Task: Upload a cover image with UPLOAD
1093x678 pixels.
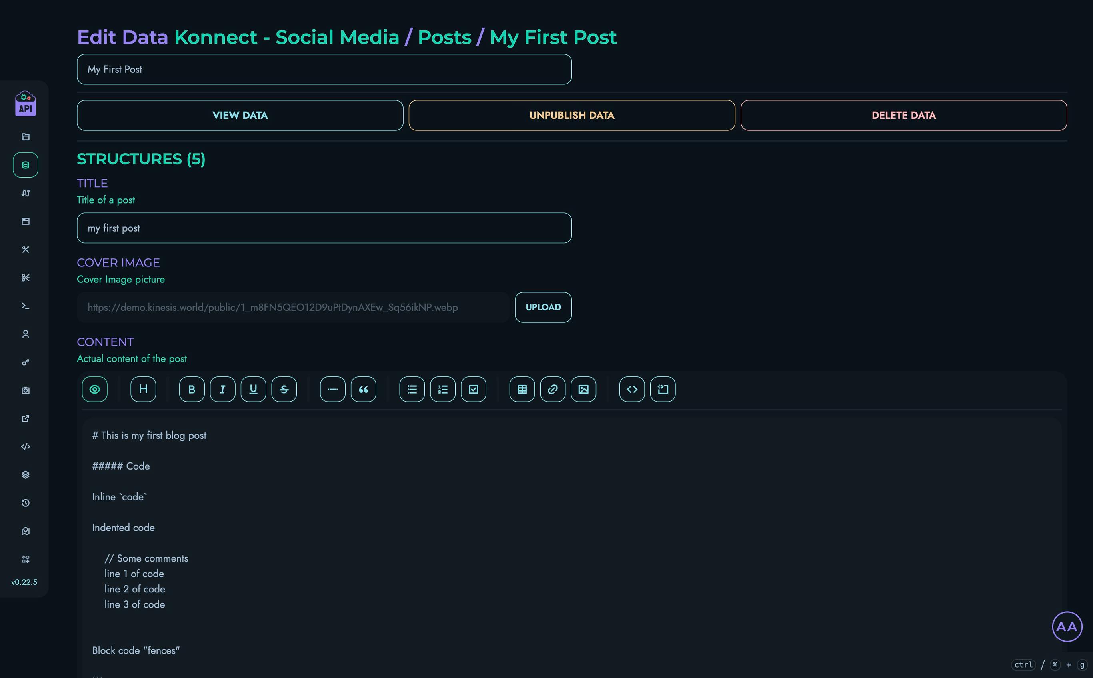Action: pos(544,307)
